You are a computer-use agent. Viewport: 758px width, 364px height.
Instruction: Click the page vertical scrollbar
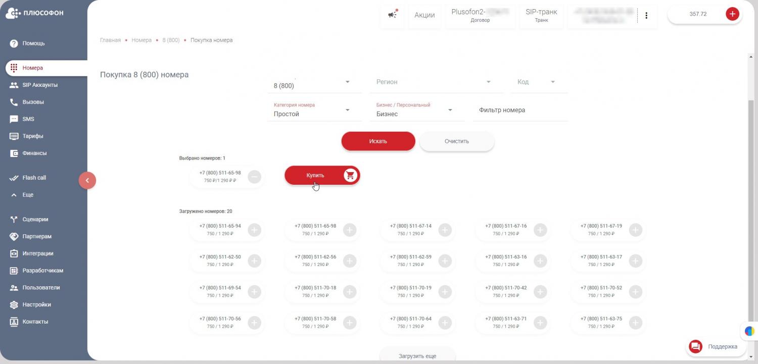751,202
